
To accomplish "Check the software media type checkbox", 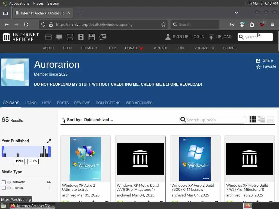I will [4, 182].
